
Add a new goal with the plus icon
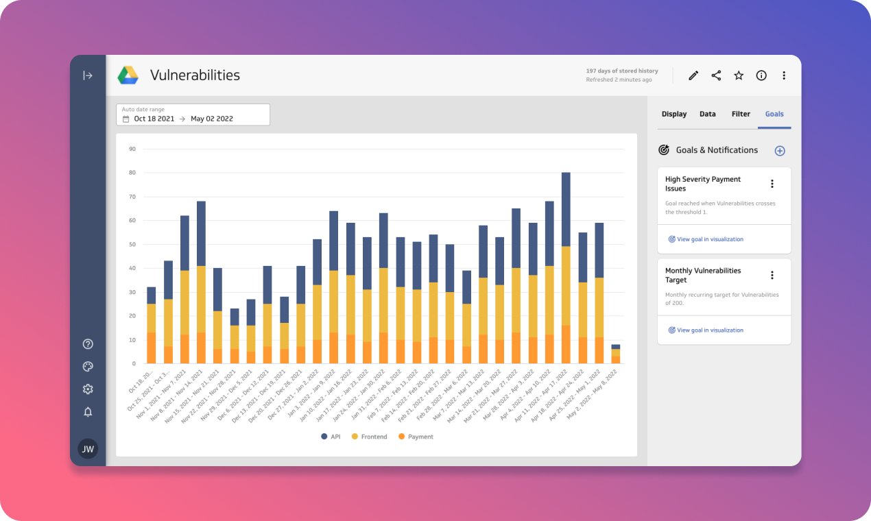coord(779,150)
